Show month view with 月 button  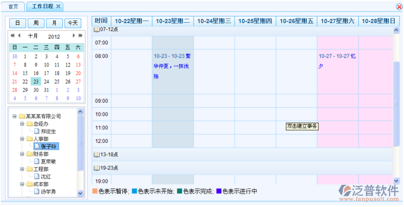click(55, 23)
